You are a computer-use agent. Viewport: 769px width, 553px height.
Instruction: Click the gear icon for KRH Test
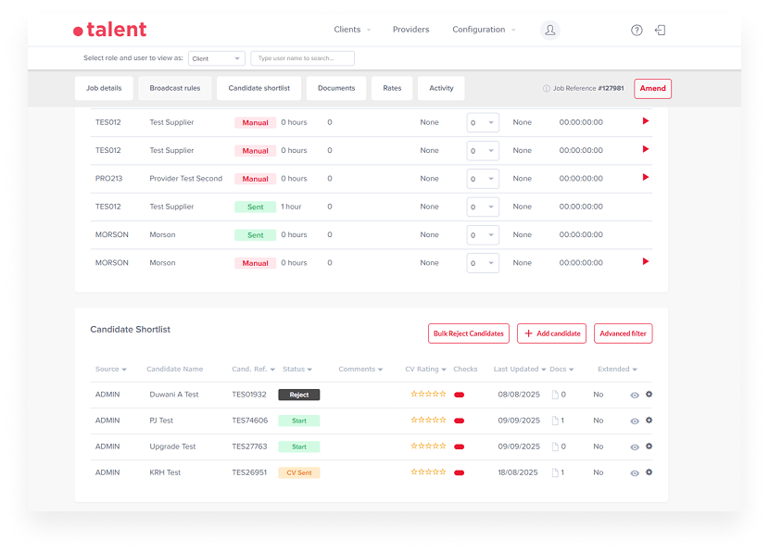[649, 472]
